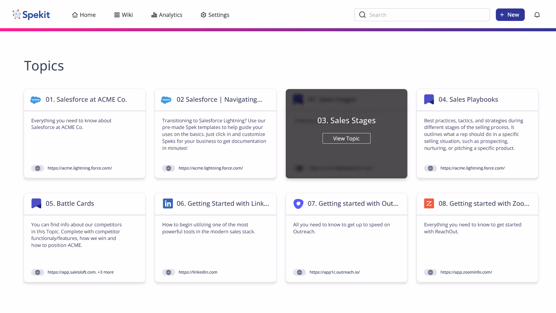Go to Home in the navigation
The width and height of the screenshot is (556, 313).
(x=84, y=15)
